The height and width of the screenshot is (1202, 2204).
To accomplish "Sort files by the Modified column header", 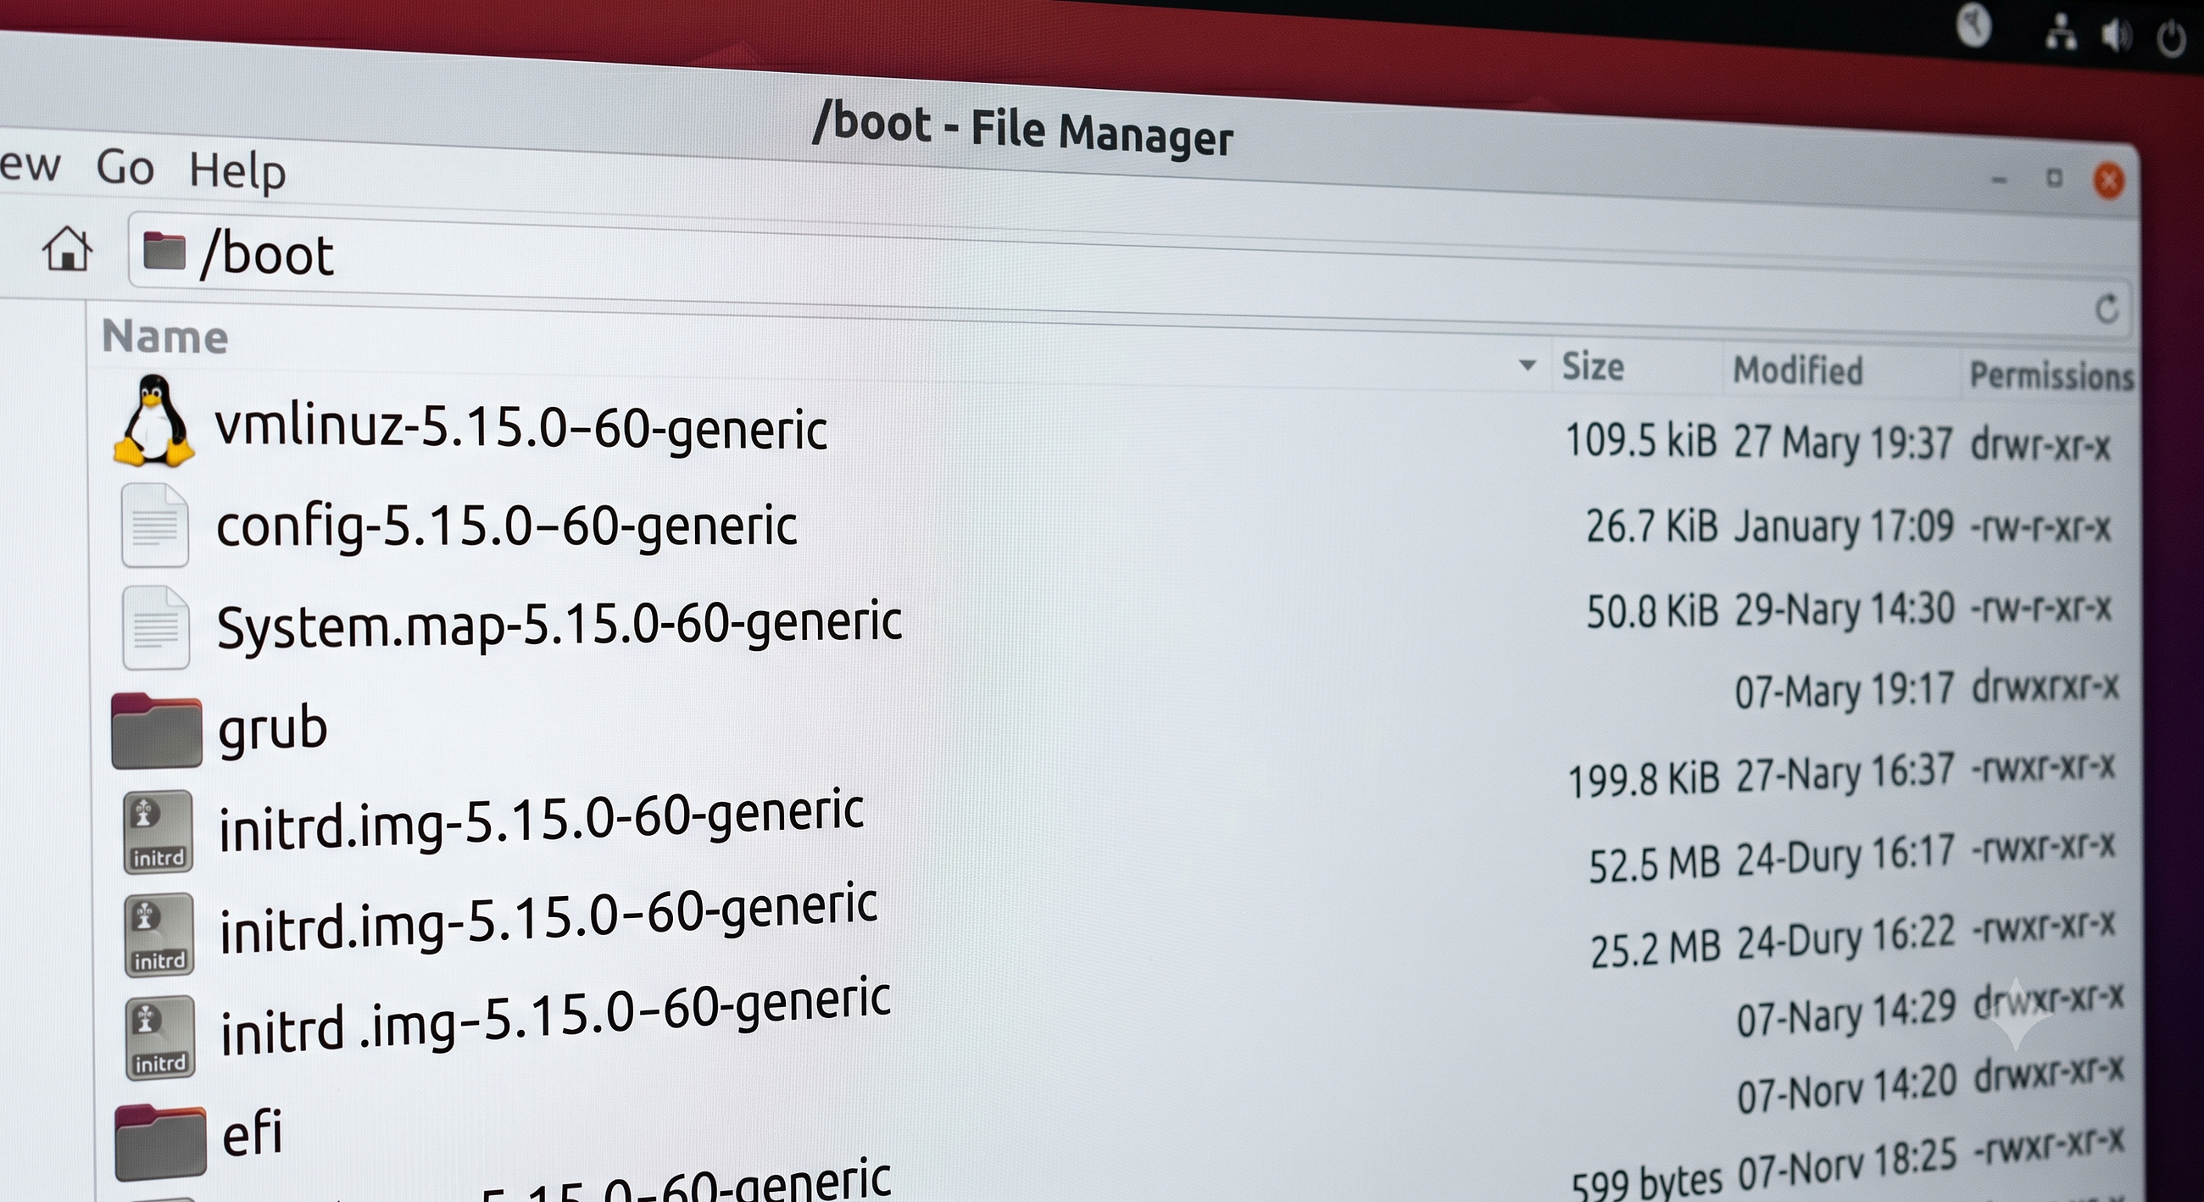I will [x=1798, y=370].
